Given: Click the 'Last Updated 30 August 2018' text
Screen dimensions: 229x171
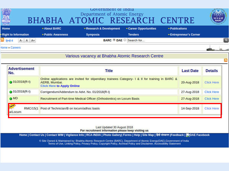Looking at the screenshot, I should pyautogui.click(x=114, y=127).
